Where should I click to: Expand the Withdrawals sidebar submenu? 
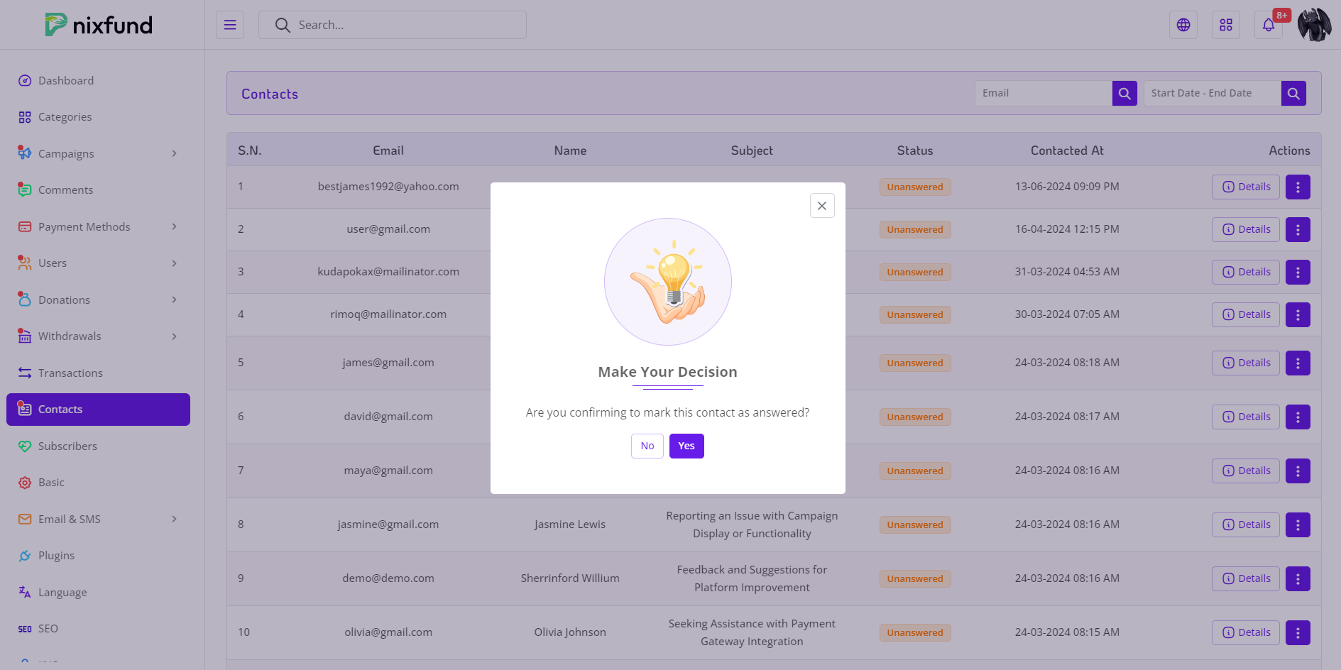(174, 336)
